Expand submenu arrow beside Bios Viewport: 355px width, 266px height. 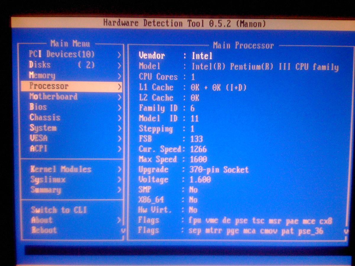pyautogui.click(x=119, y=107)
